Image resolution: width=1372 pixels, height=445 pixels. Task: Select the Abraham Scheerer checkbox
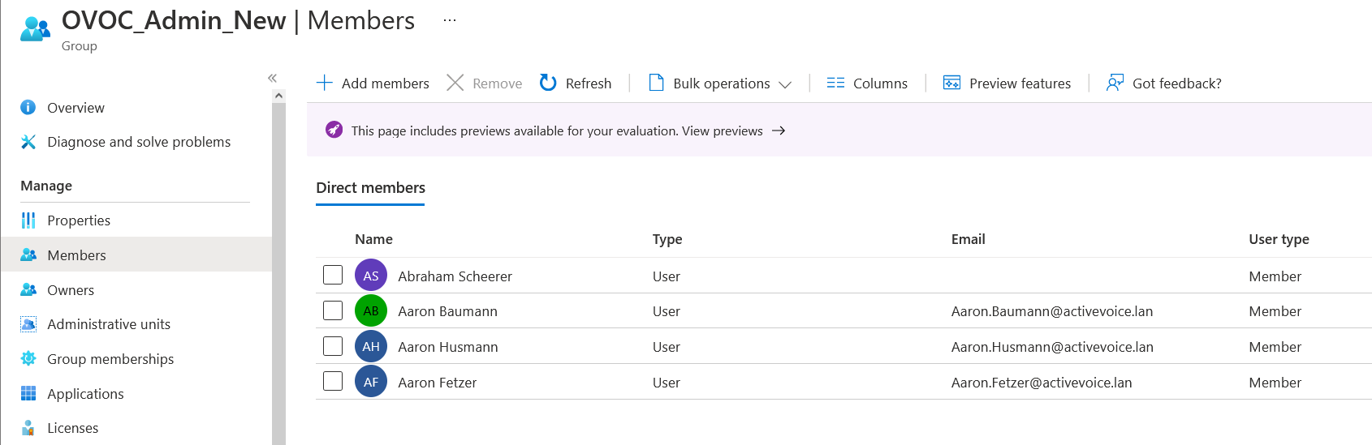(x=333, y=276)
